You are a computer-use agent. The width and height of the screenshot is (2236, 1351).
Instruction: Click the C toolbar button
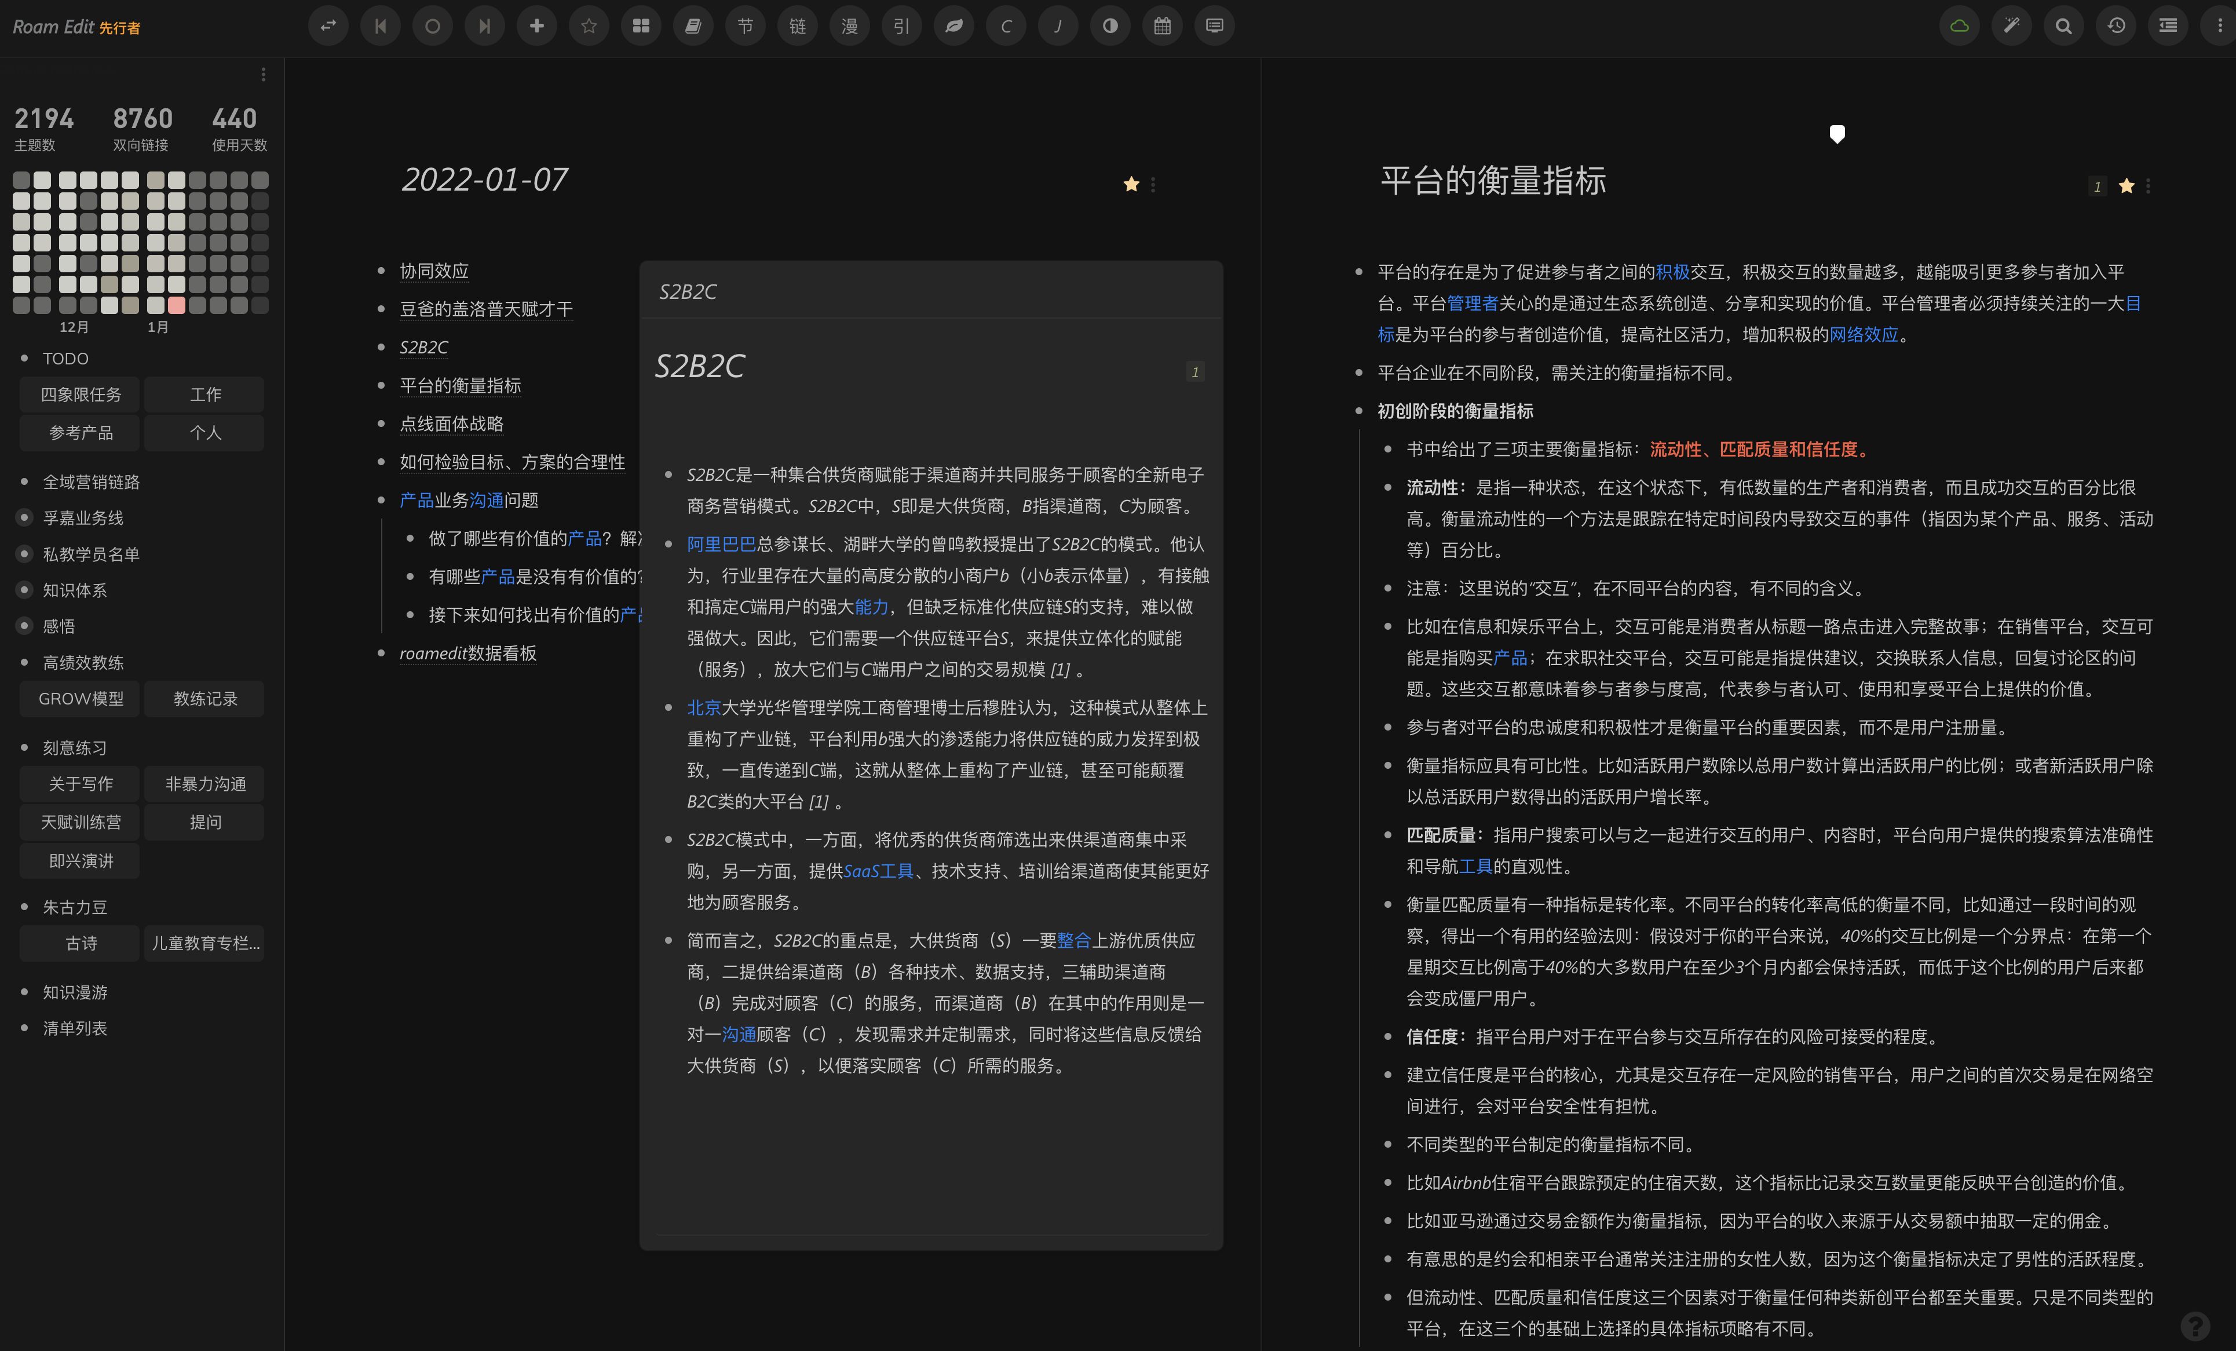(x=1006, y=26)
